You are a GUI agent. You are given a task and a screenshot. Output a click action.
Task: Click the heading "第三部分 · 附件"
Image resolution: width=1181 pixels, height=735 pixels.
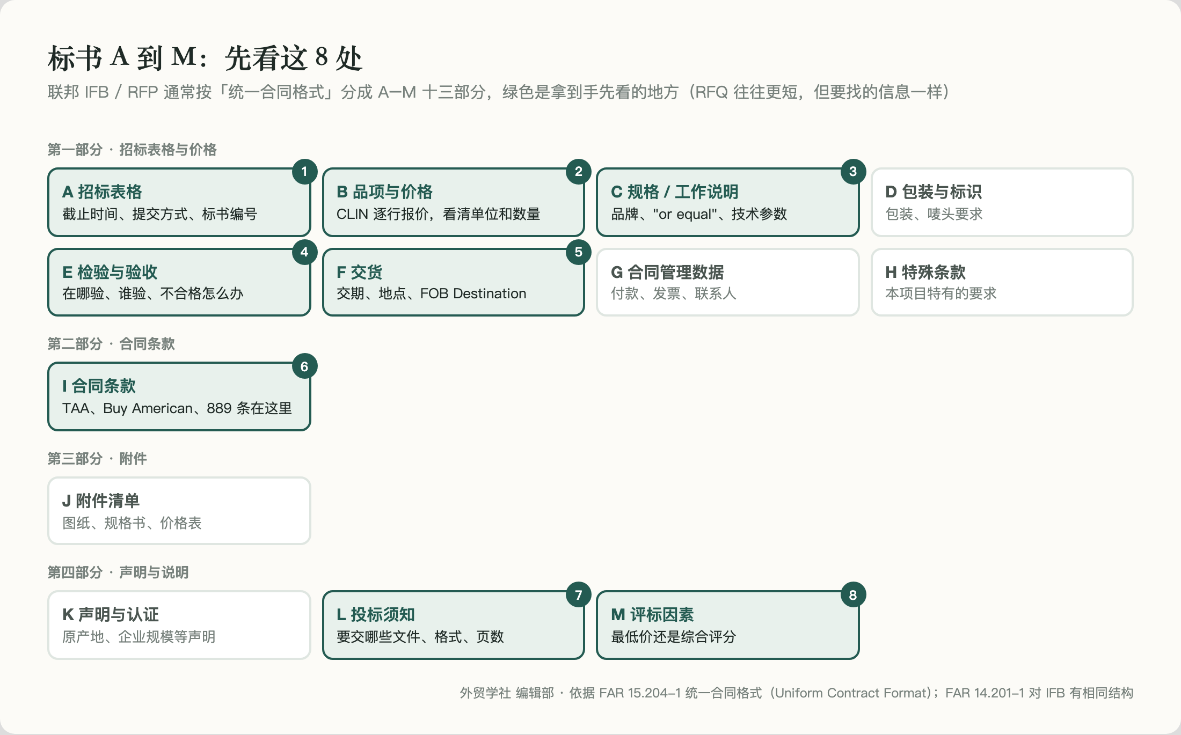click(97, 459)
